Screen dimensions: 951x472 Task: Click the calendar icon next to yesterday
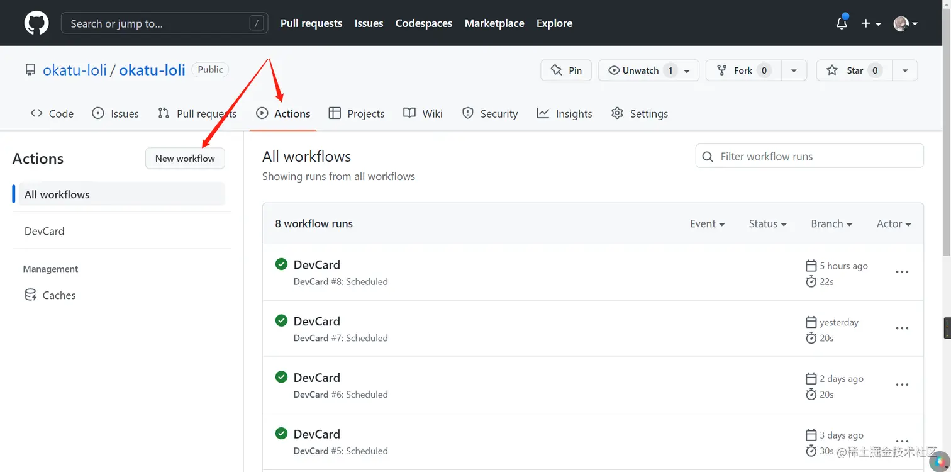coord(811,322)
